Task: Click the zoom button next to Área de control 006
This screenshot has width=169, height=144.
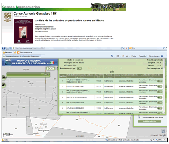Action: [x=79, y=68]
